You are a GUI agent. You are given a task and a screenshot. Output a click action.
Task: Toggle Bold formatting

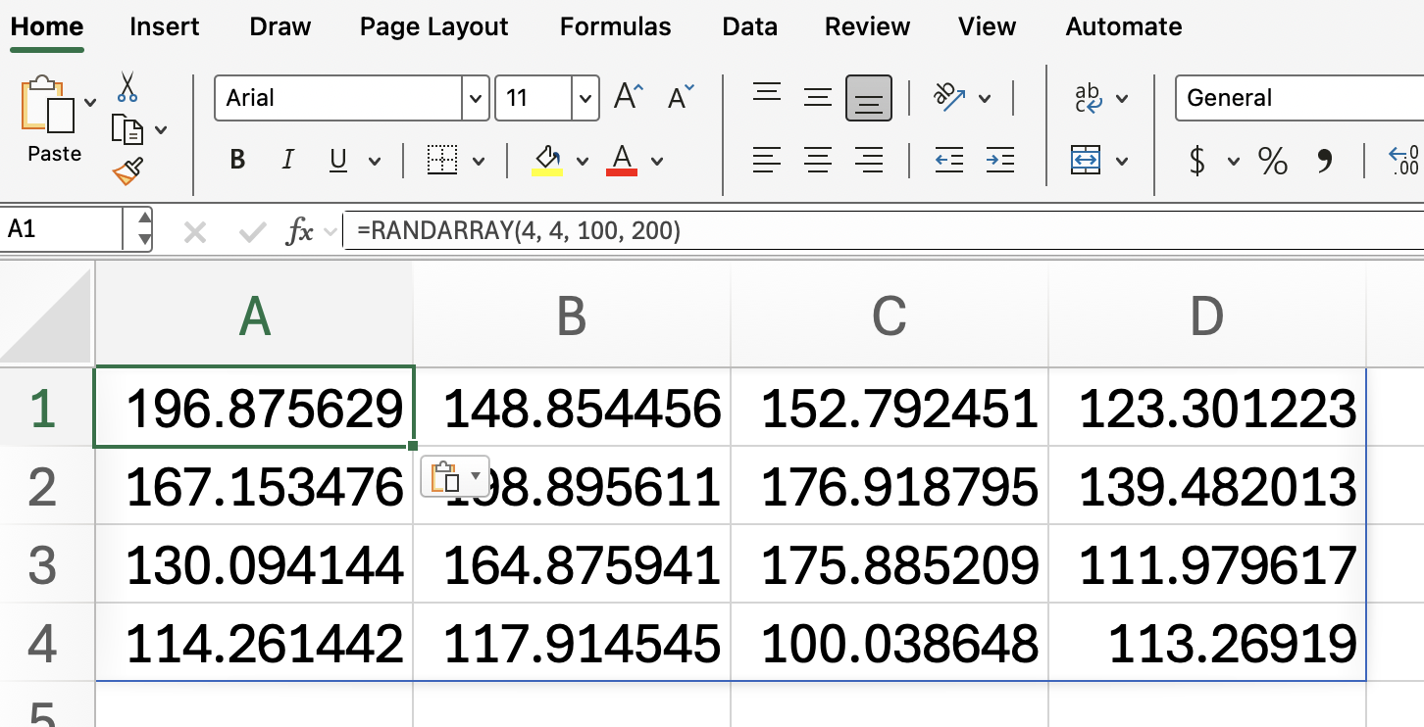pyautogui.click(x=237, y=160)
